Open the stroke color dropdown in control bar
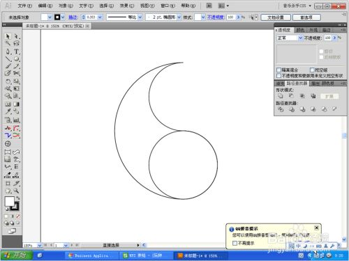Screen dimensions: 349x261 (63, 17)
